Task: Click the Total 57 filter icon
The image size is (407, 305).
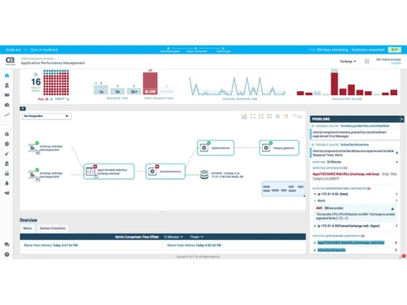Action: 68,99
